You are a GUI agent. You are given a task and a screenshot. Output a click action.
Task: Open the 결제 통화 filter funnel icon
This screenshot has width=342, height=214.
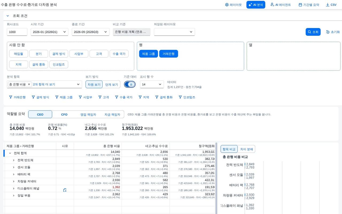tap(157, 97)
